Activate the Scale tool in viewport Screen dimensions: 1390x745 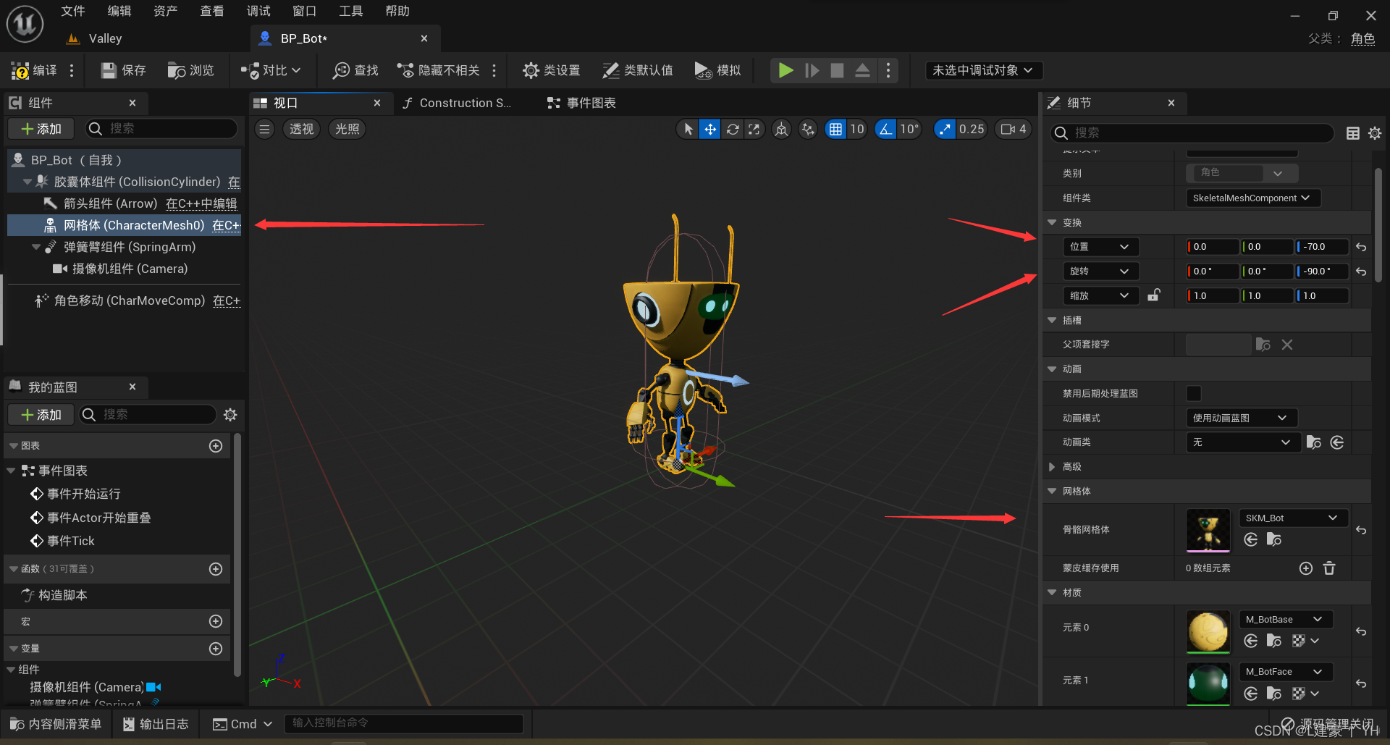pos(754,129)
